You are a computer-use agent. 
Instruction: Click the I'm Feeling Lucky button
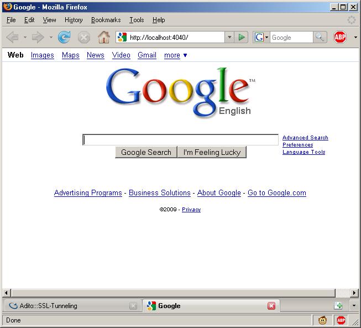[x=212, y=152]
